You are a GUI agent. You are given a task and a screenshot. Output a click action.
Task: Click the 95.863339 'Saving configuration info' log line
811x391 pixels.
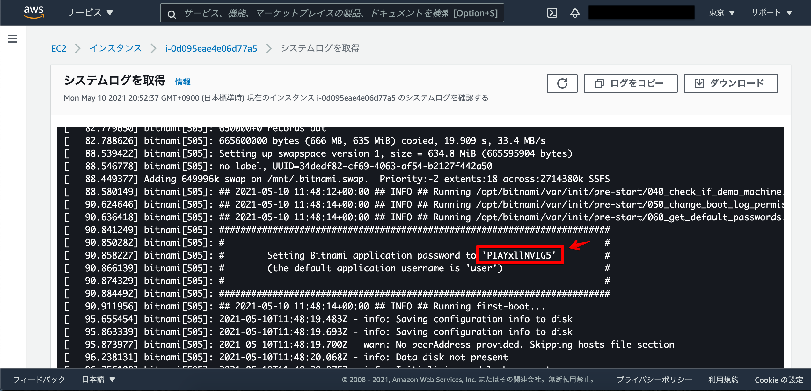click(x=318, y=332)
